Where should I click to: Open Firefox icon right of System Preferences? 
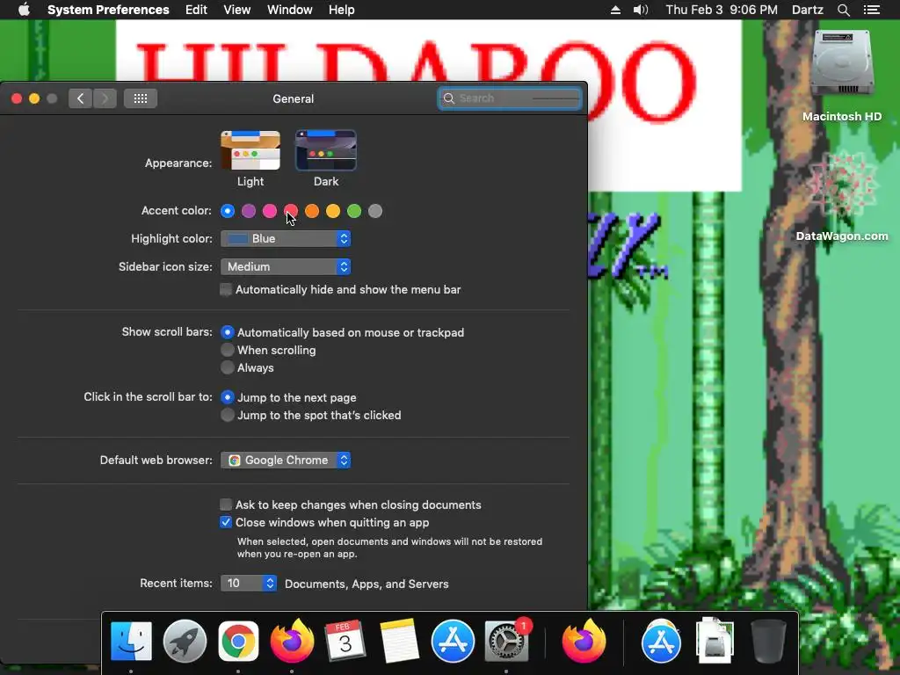coord(584,641)
